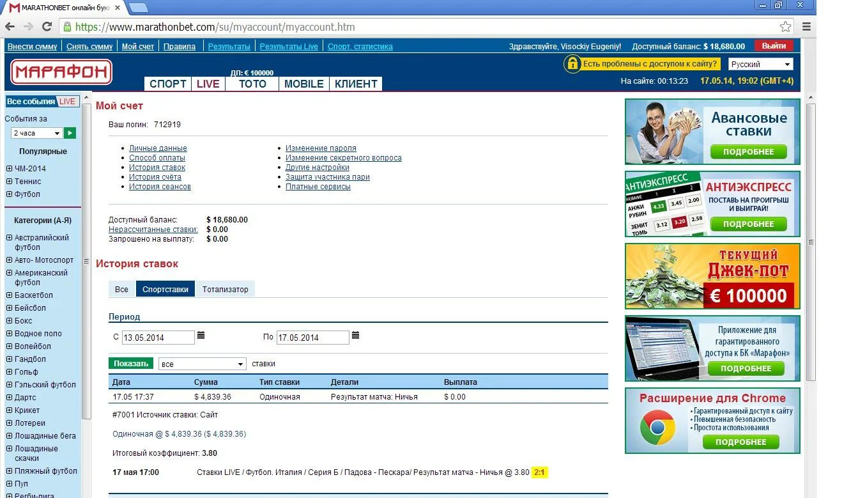Screen dimensions: 851x498
Task: Click the browser forward arrow
Action: click(x=28, y=27)
